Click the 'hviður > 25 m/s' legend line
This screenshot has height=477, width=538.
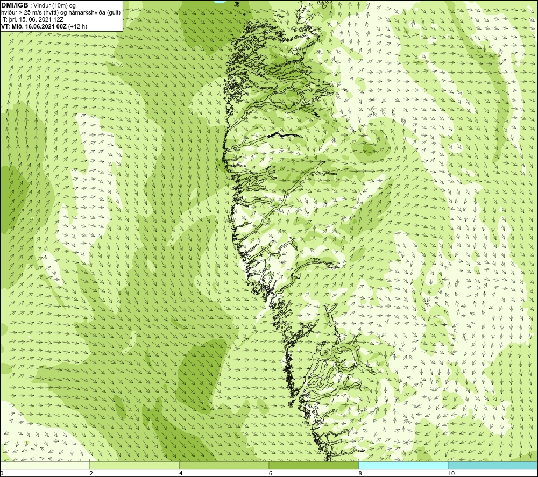[61, 13]
